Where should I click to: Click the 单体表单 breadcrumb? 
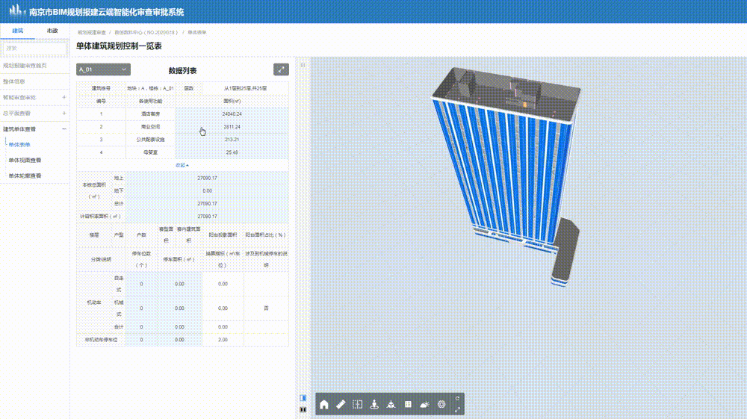tap(196, 33)
